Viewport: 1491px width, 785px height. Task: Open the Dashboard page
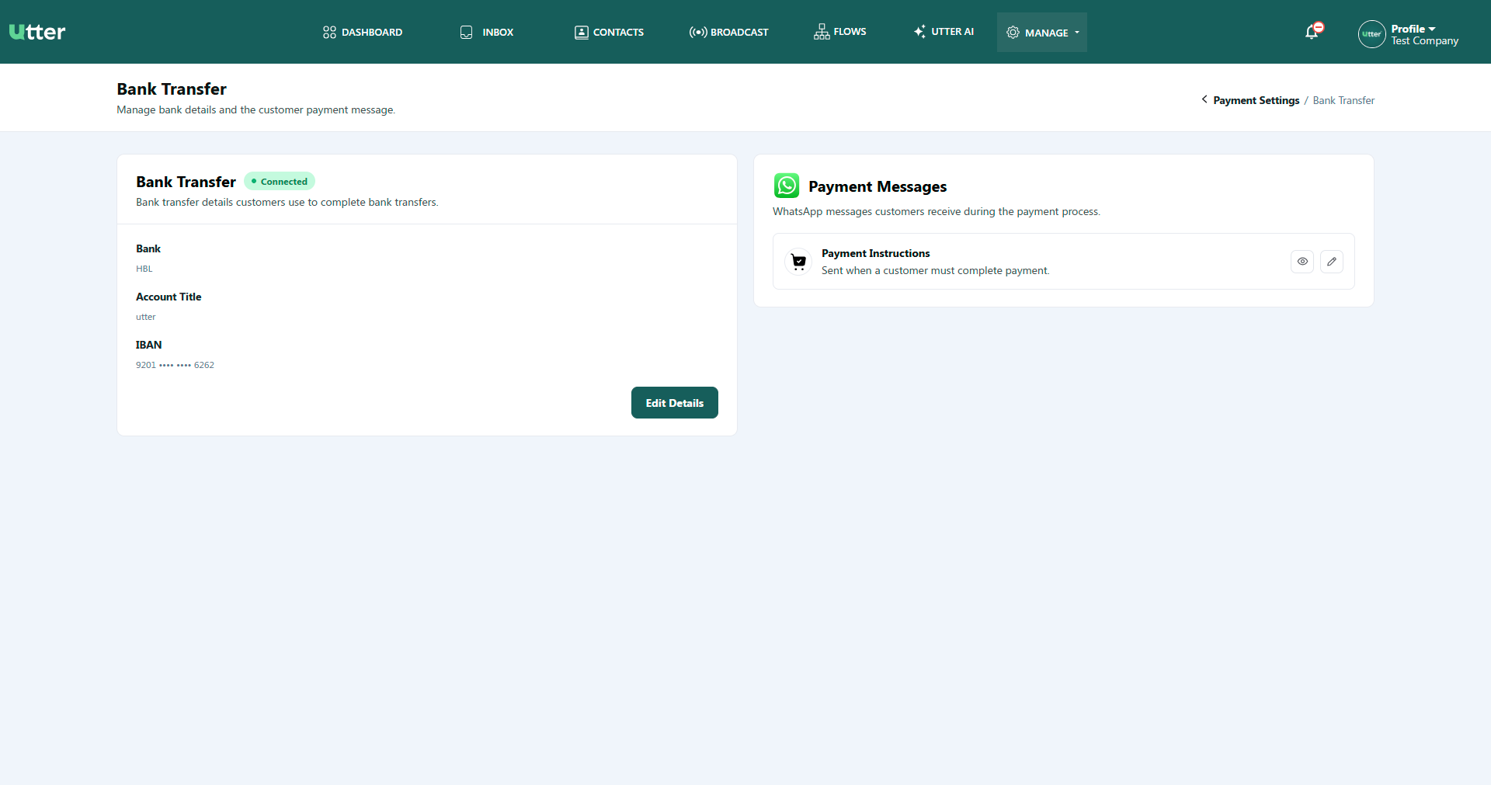click(363, 32)
